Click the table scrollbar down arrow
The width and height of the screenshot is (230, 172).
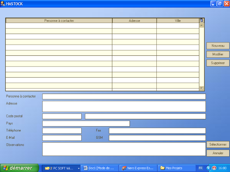point(202,88)
